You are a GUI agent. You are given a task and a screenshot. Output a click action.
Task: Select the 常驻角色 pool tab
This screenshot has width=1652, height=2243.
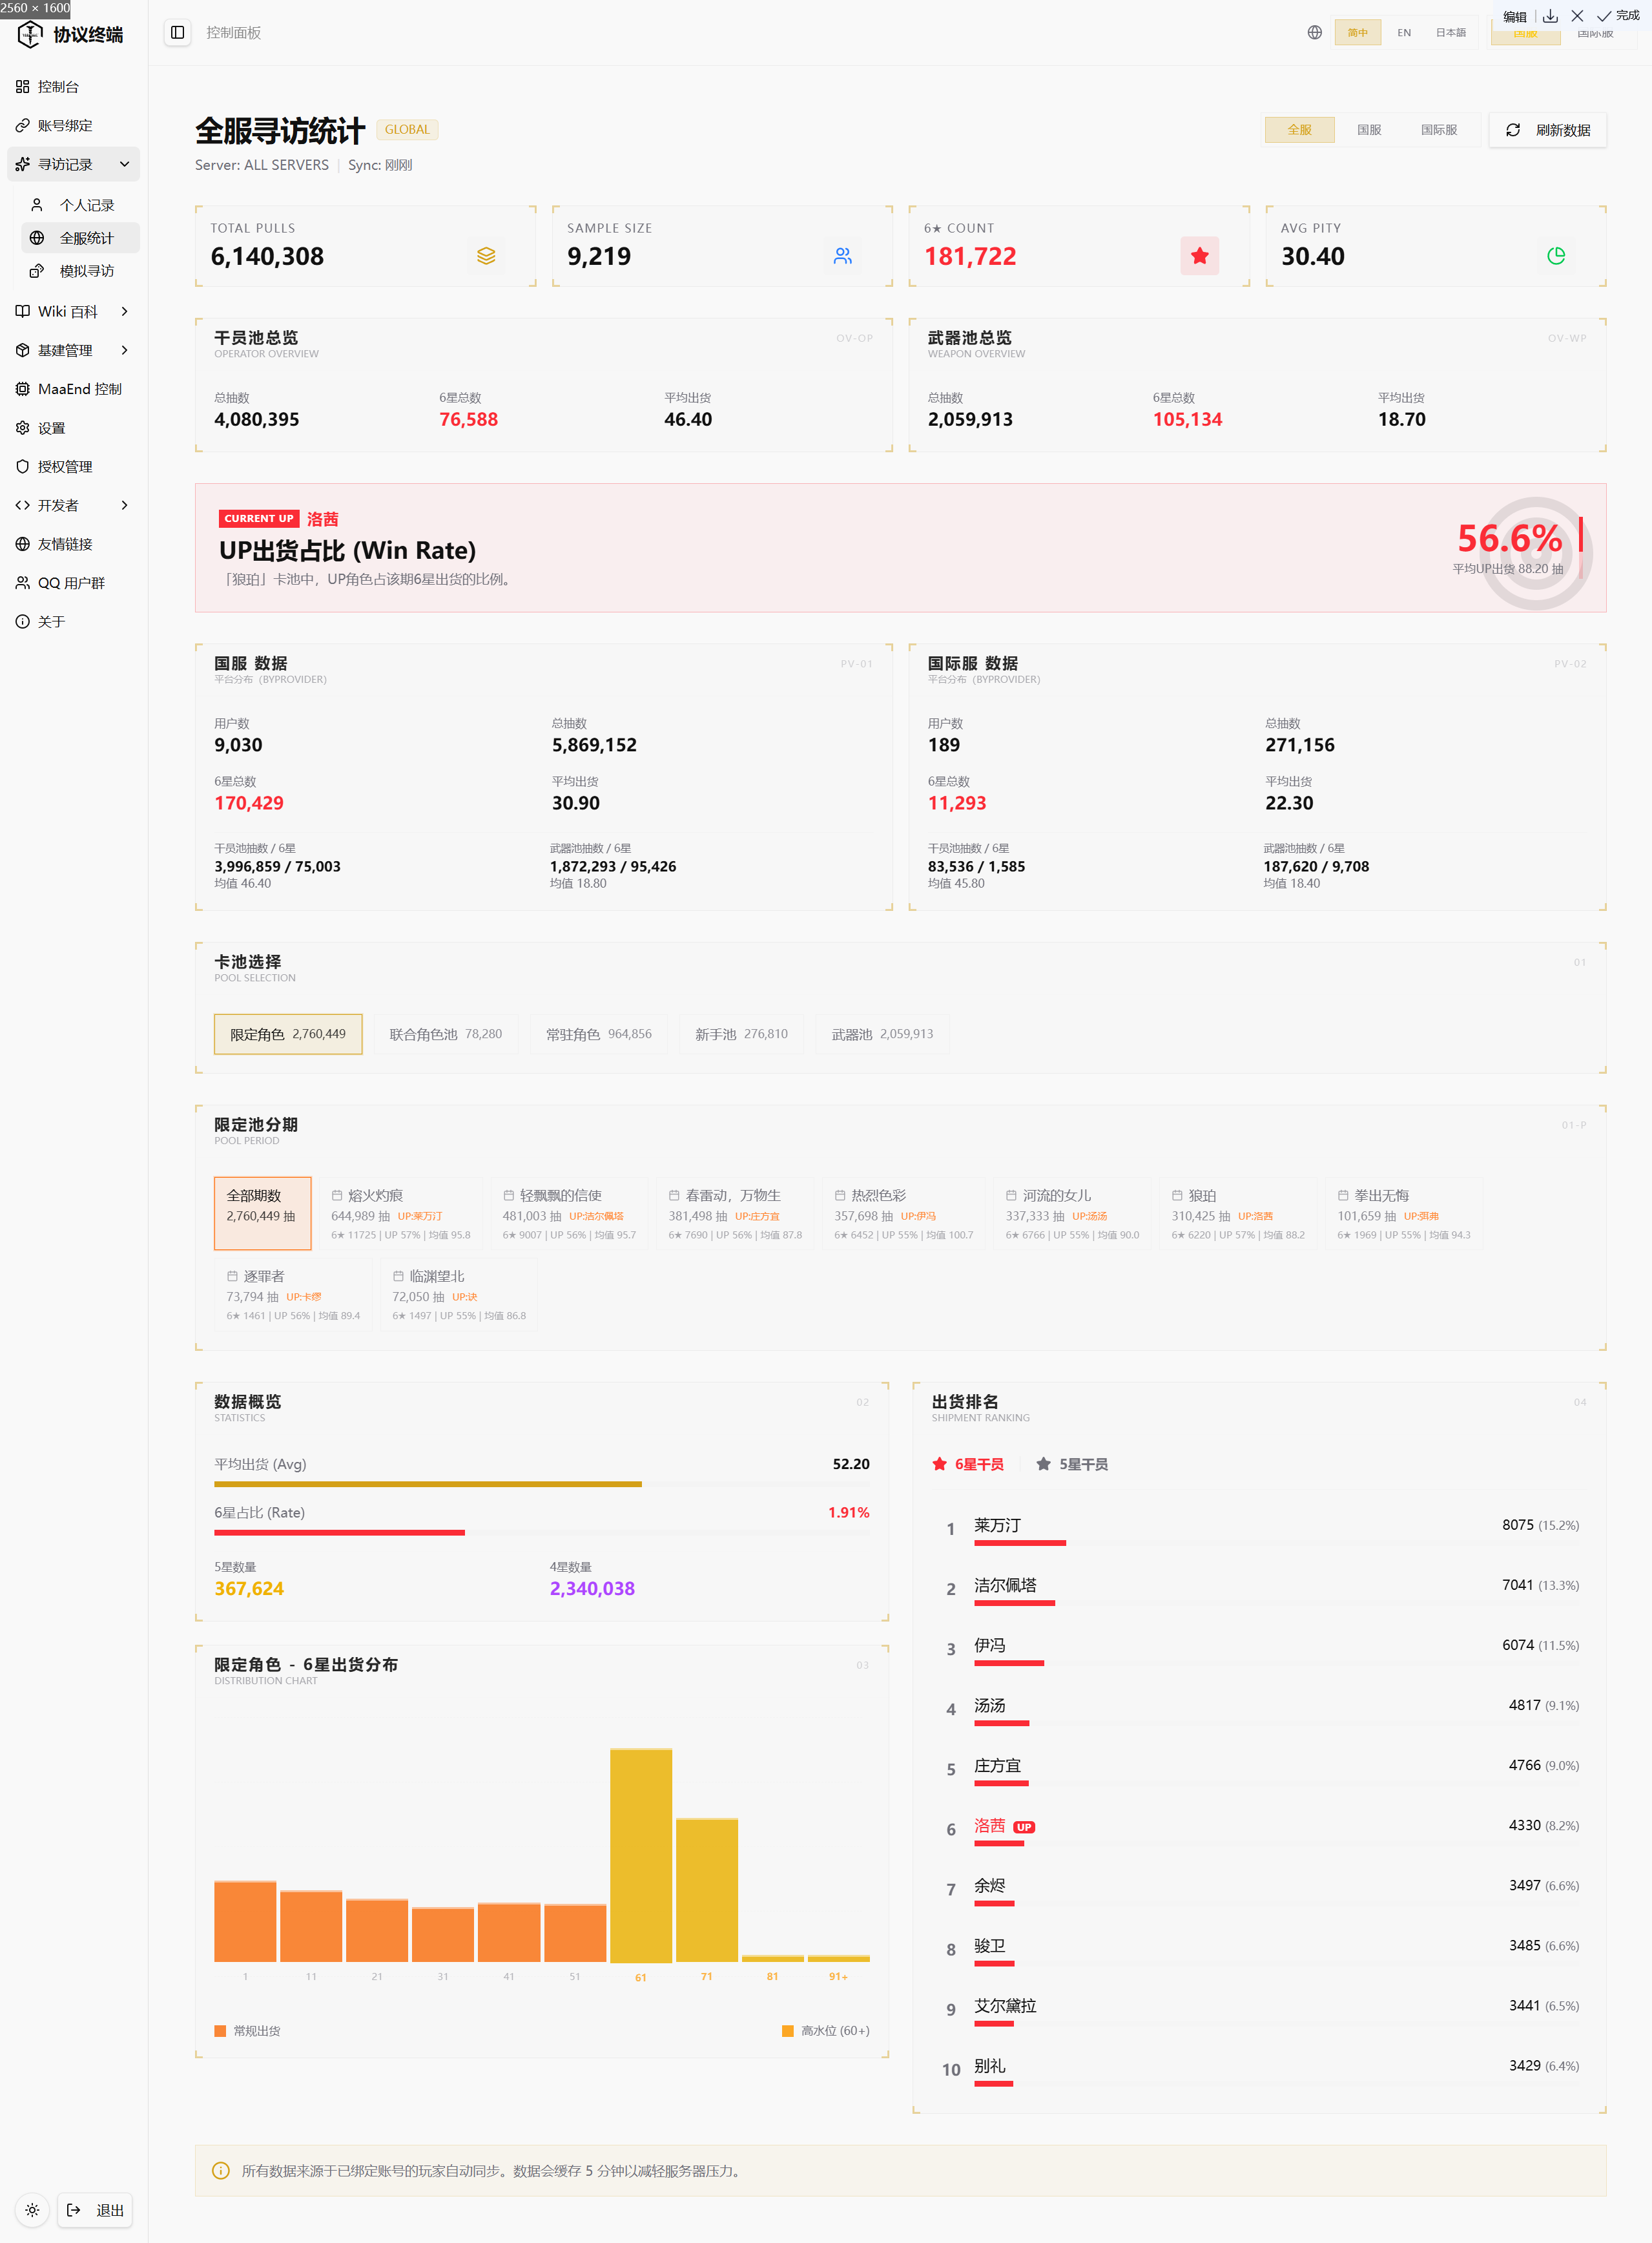click(x=599, y=1034)
